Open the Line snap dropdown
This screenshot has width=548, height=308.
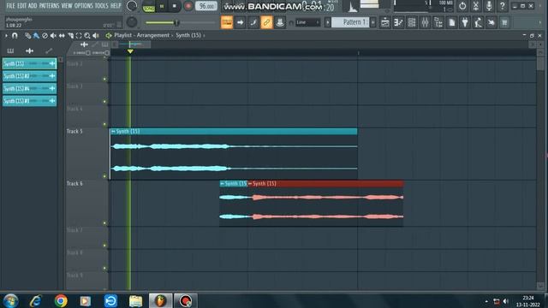click(307, 22)
